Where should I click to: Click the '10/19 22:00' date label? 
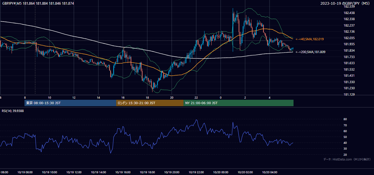pyautogui.click(x=196, y=172)
